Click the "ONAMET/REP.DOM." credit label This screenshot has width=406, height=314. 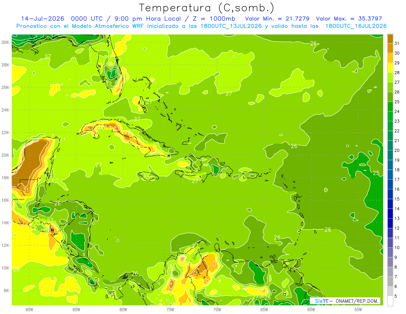(357, 301)
